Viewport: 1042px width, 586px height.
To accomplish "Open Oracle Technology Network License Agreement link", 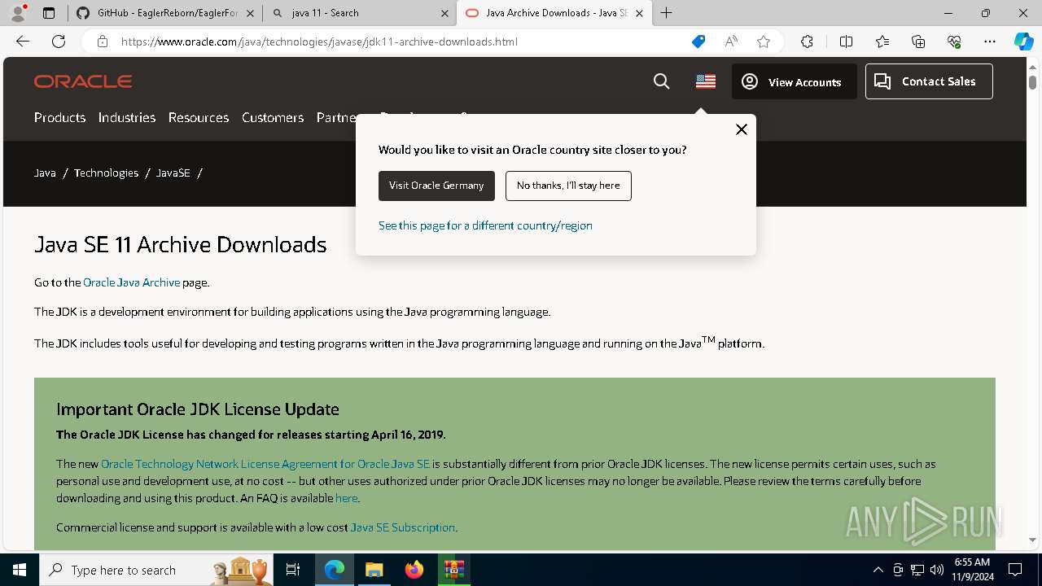I will 265,464.
